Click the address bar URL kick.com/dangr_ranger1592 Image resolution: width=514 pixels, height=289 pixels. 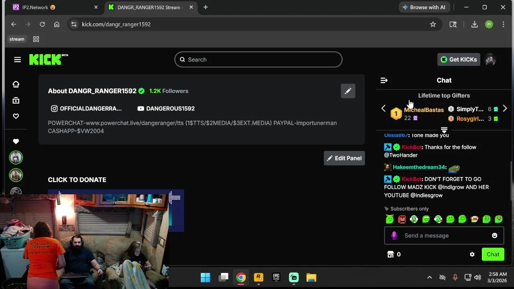pyautogui.click(x=116, y=24)
